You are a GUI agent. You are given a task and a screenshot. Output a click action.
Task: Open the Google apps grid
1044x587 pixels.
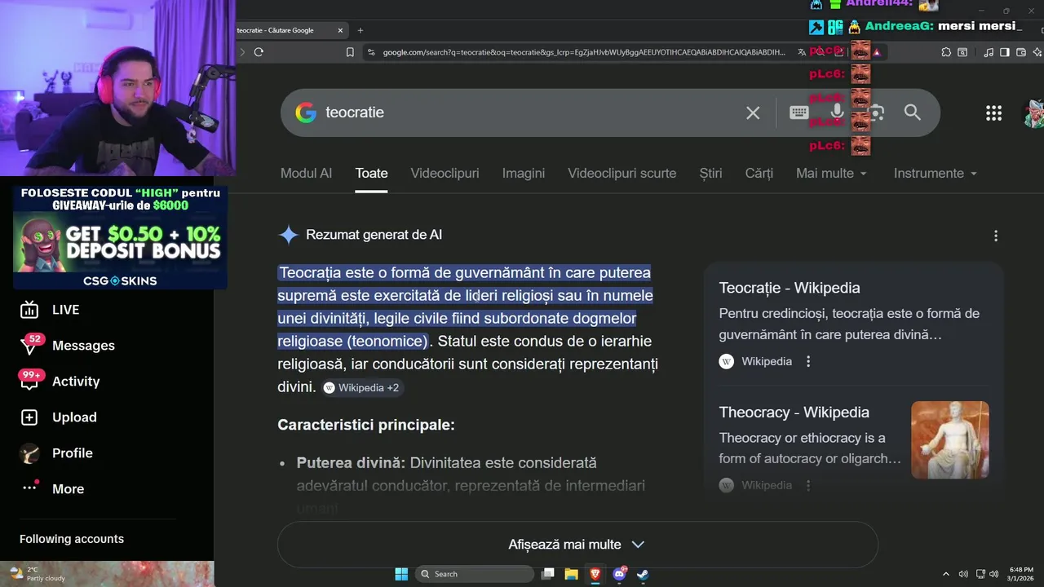coord(993,113)
